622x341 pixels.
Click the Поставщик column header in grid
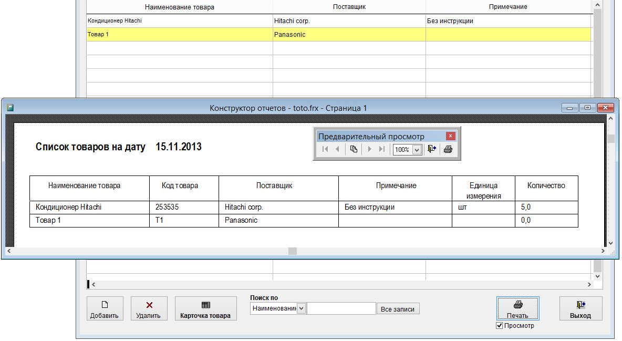pos(349,7)
